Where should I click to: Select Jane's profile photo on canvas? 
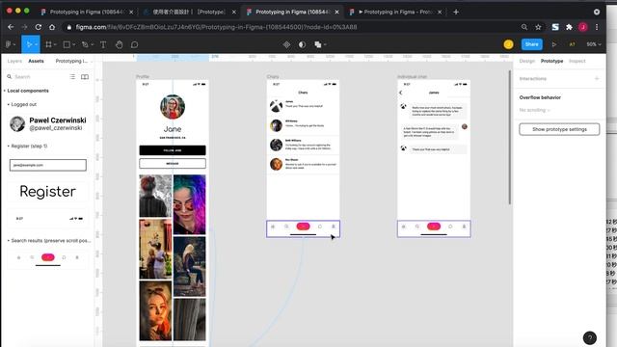(173, 107)
